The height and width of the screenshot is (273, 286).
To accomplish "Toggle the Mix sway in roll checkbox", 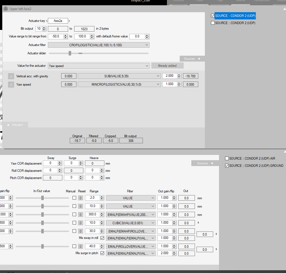I will coord(102,238).
